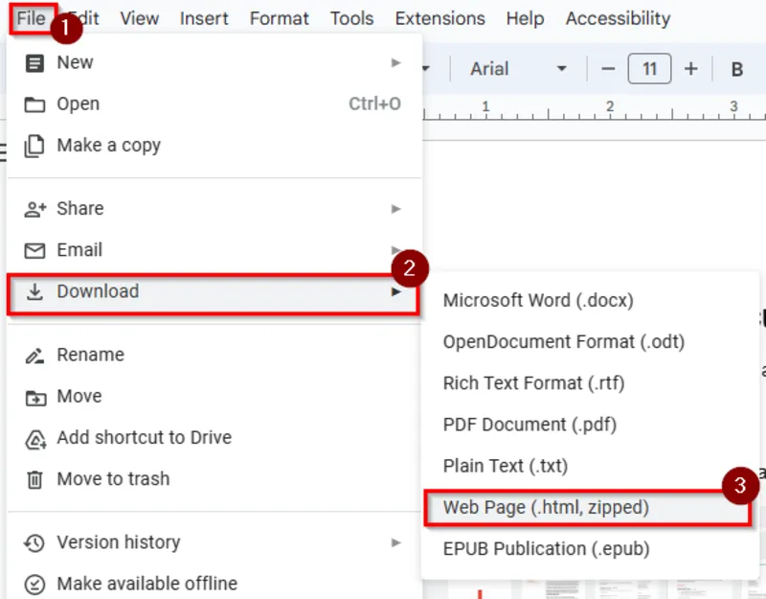
Task: Expand the Download submenu arrow
Action: tap(397, 291)
